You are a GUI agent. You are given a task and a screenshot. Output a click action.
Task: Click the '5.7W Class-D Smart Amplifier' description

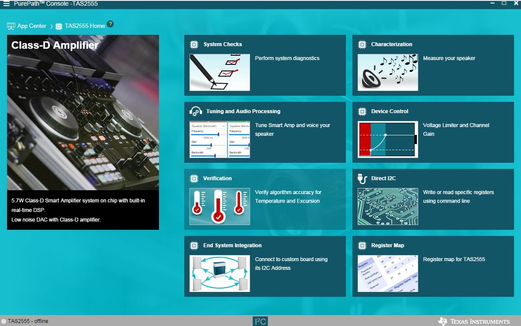click(78, 205)
